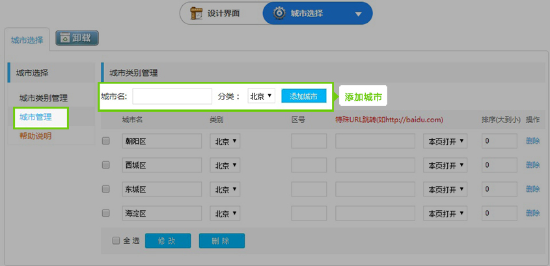Click the bottom 删除 delete button

(221, 241)
